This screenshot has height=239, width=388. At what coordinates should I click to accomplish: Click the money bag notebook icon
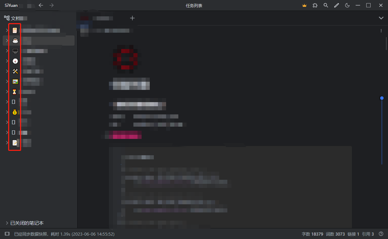click(x=15, y=112)
